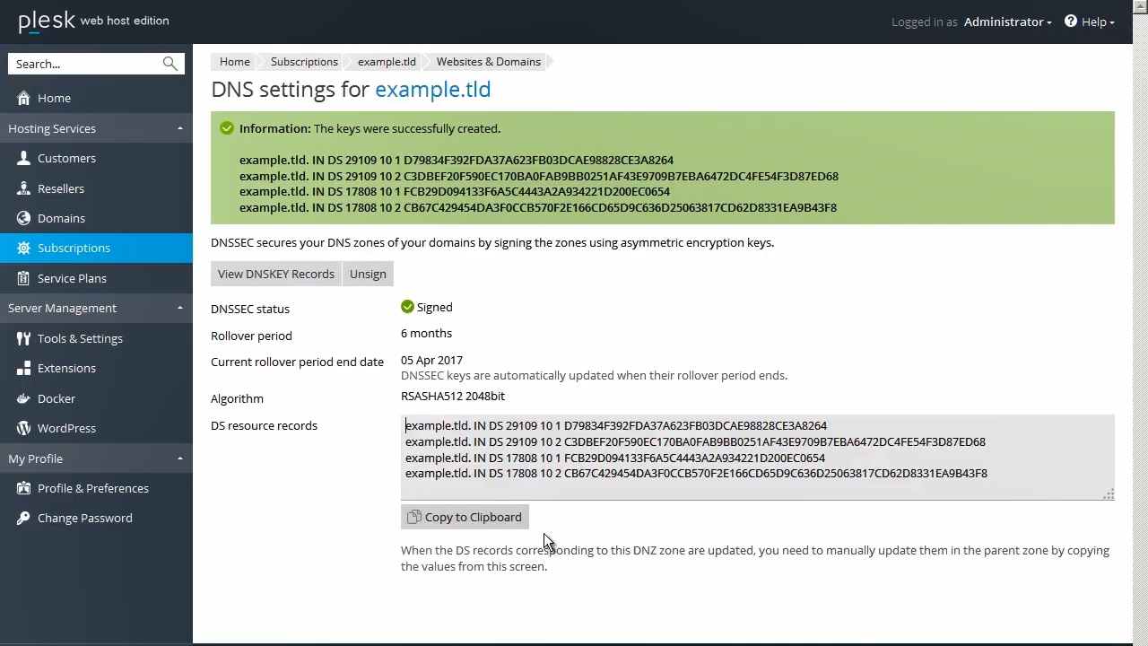The height and width of the screenshot is (646, 1148).
Task: Click the Subscriptions gear icon
Action: (x=23, y=248)
